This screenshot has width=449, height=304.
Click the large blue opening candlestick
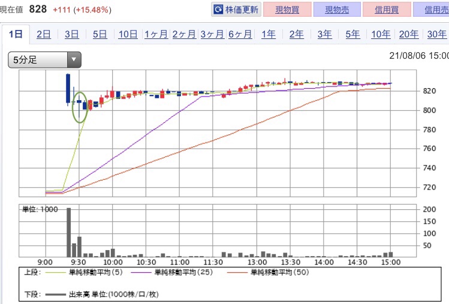(x=68, y=88)
